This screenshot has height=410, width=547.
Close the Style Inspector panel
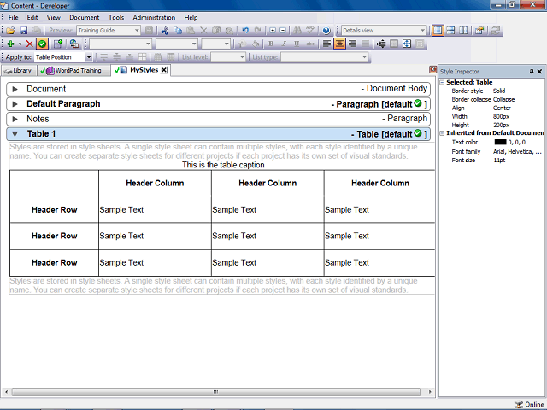click(539, 72)
